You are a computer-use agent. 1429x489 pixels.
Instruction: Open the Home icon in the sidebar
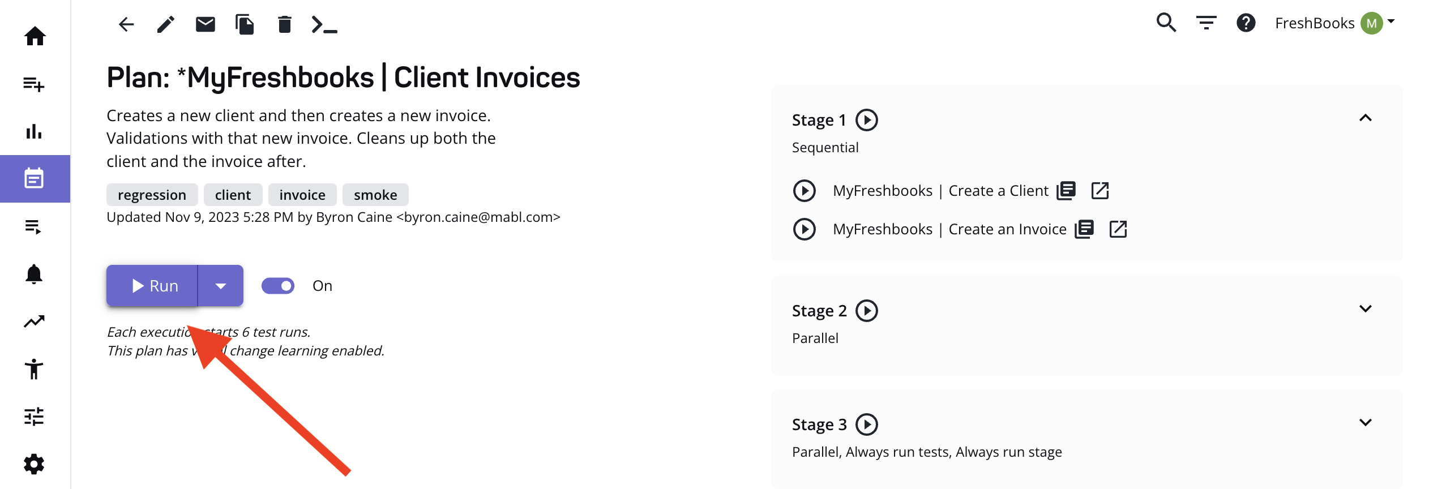[35, 36]
